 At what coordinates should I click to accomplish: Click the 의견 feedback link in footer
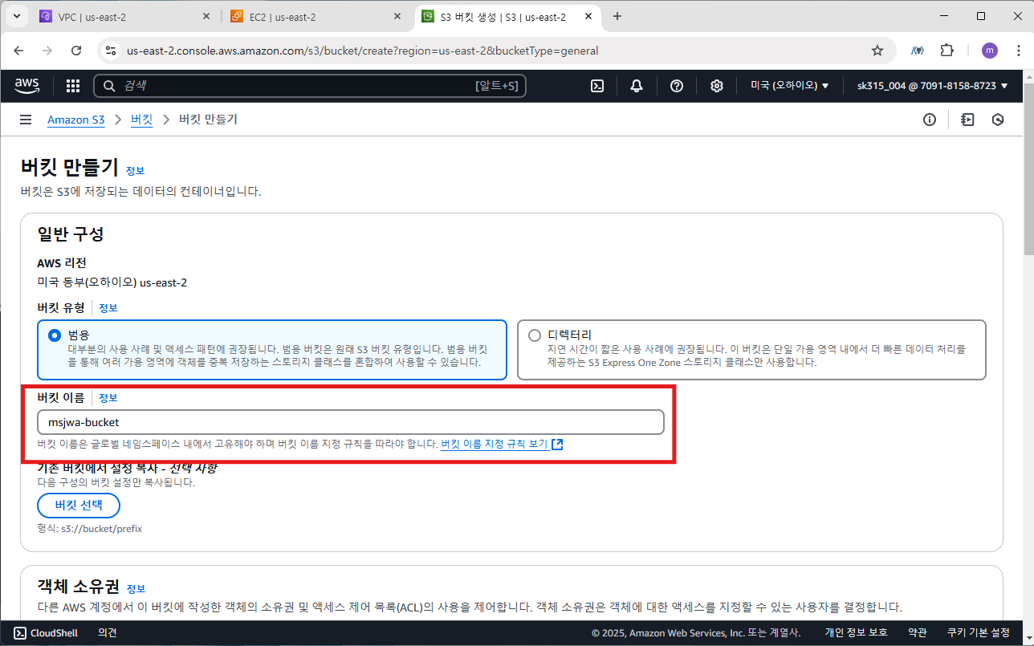pos(108,633)
